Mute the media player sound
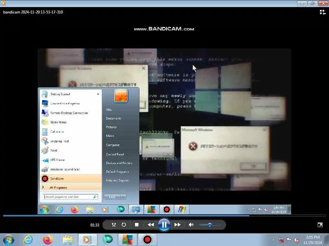 191,225
